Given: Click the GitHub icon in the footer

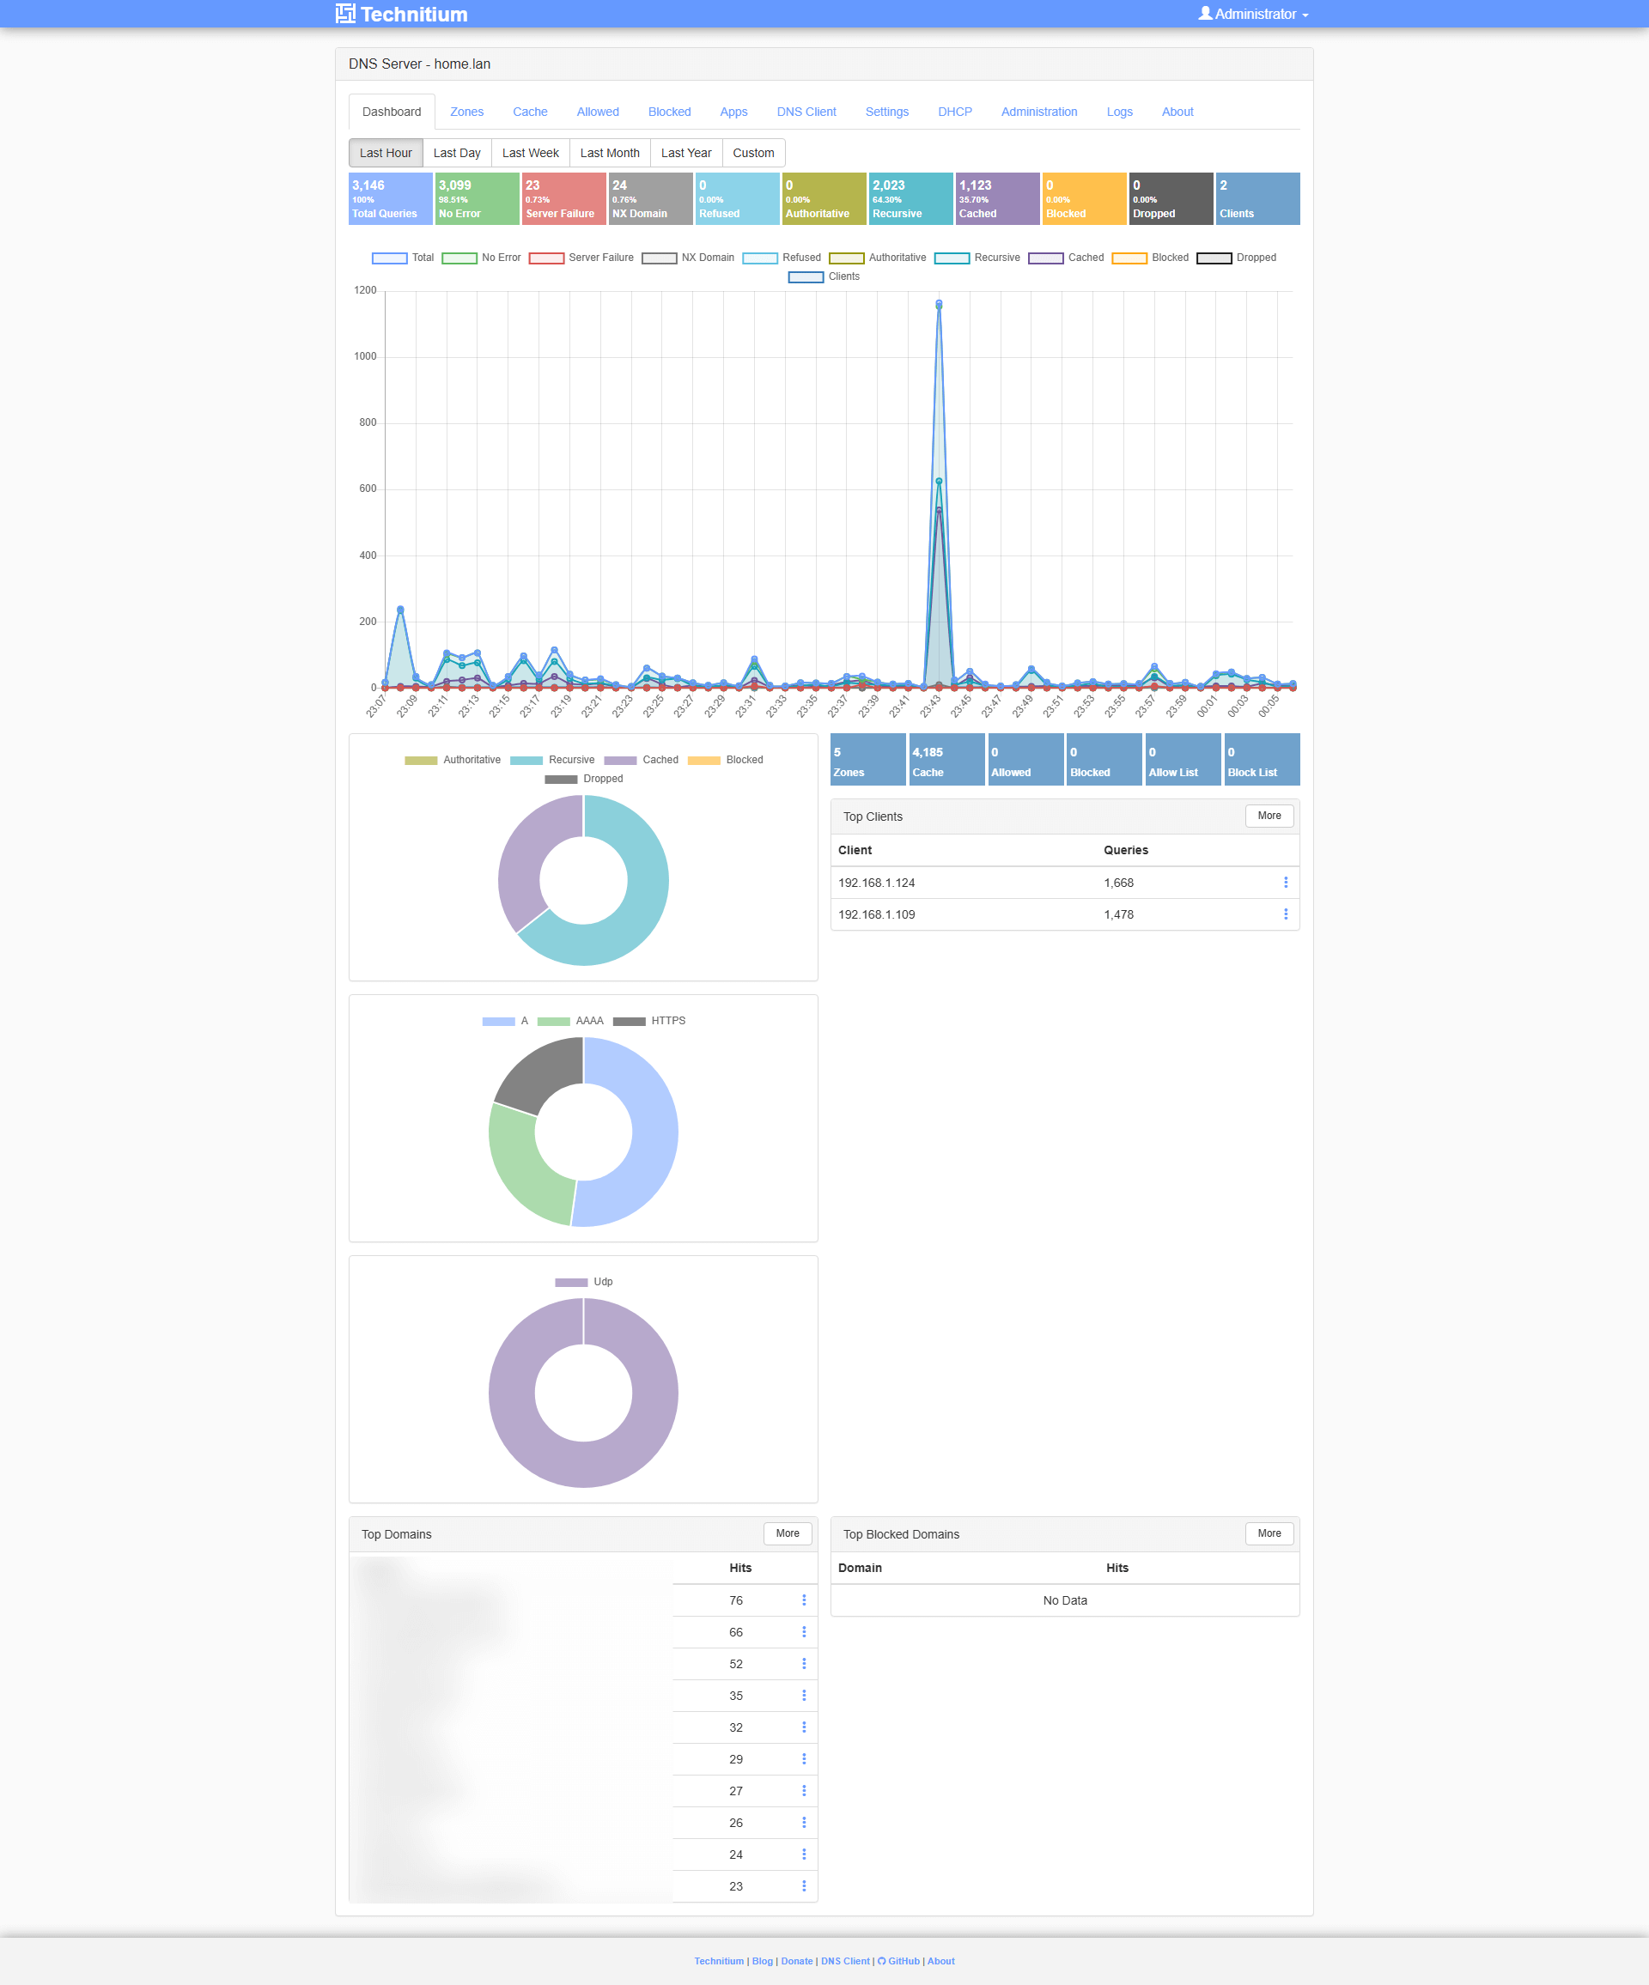Looking at the screenshot, I should (882, 1961).
